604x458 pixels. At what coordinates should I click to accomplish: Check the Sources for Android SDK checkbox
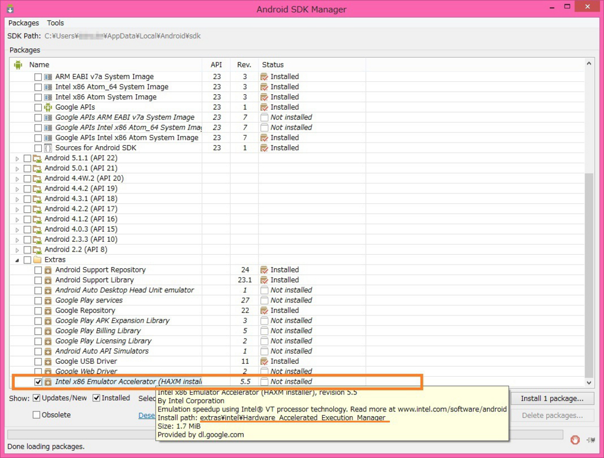tap(38, 148)
